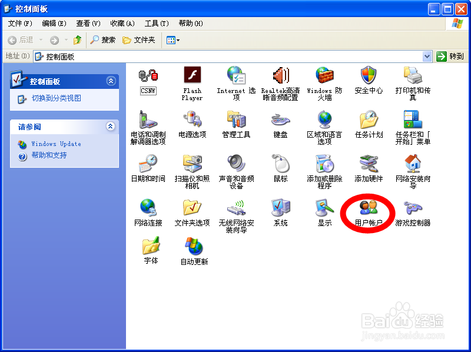Click 切换到分类视图 link
Viewport: 471px width, 352px height.
(x=57, y=98)
